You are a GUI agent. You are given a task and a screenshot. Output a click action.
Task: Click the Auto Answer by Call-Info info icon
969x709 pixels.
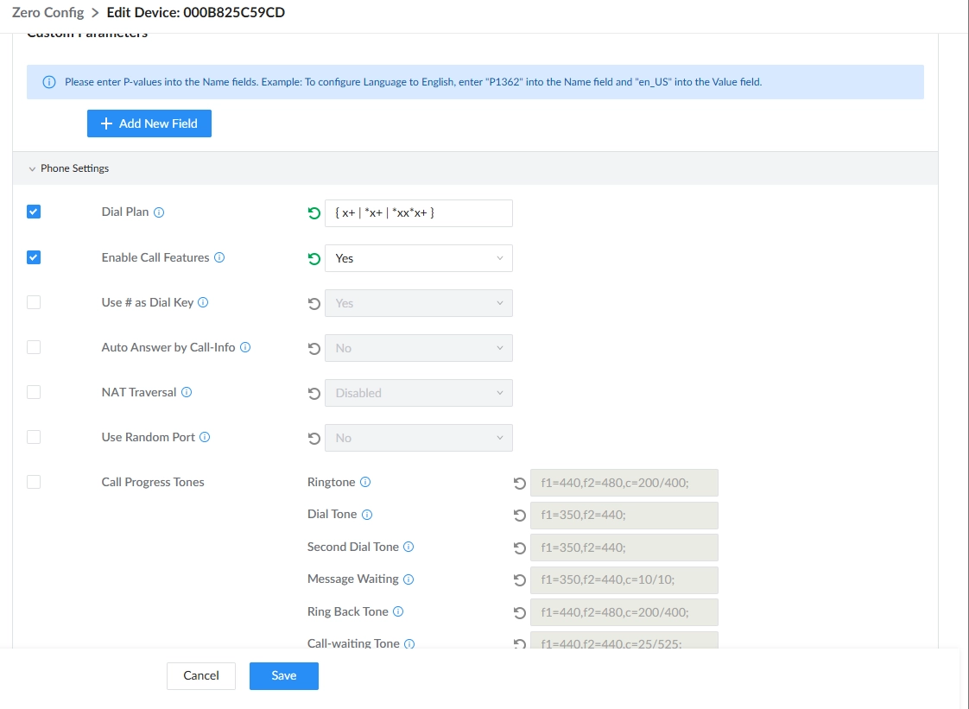point(245,347)
